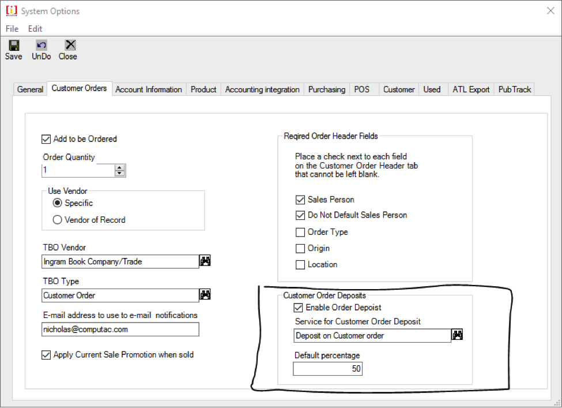Decrease Order Quantity with down arrow

click(120, 173)
